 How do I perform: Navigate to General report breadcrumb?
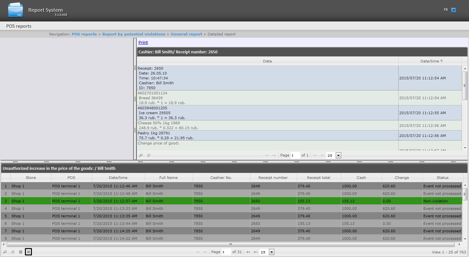click(x=186, y=34)
